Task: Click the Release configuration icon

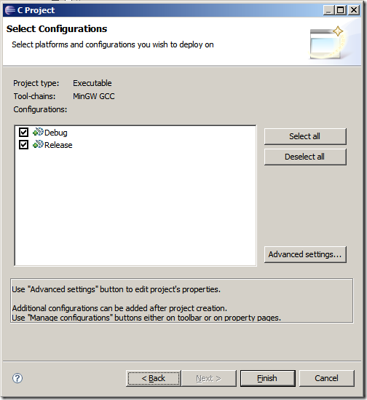Action: pos(38,145)
